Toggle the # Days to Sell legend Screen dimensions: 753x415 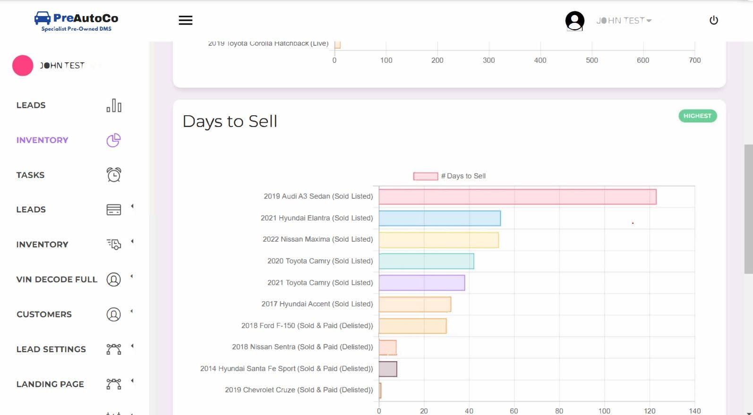click(x=449, y=176)
